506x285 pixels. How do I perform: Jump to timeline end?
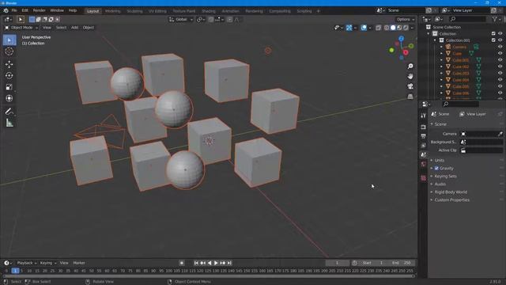pos(229,263)
